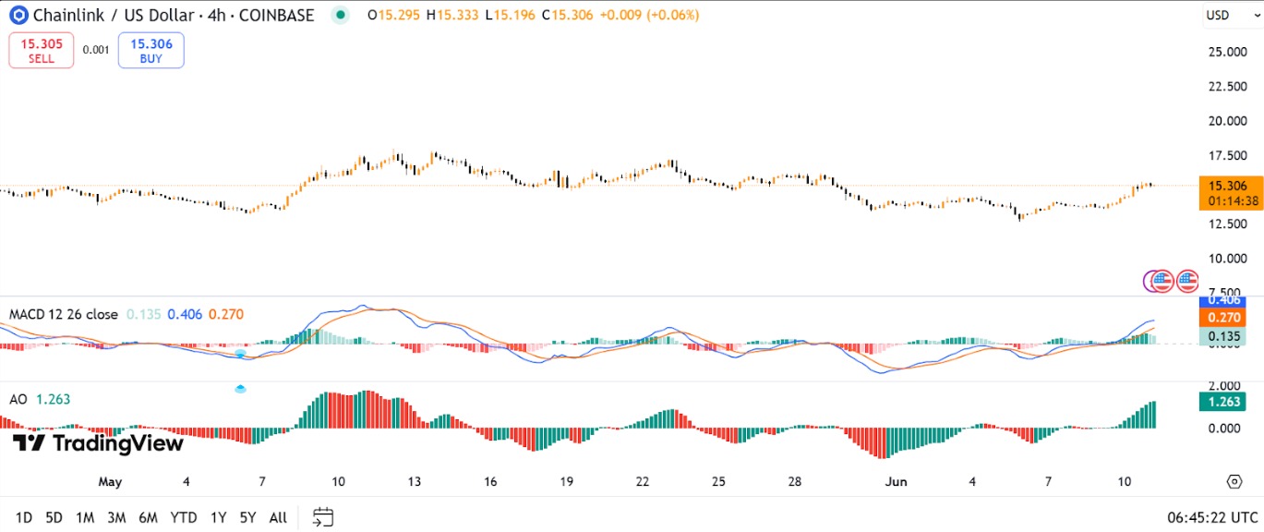Click the price change +0.009 (+0.06%) value
Viewport: 1264px width, 532px height.
pos(647,15)
